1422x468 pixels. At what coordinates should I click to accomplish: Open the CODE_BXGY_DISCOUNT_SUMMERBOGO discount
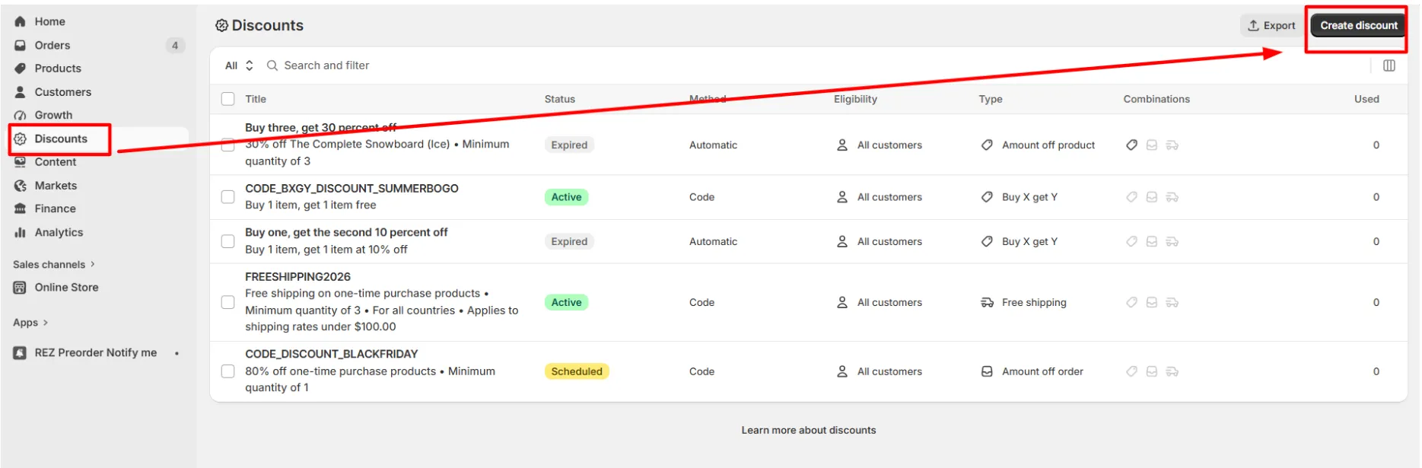click(x=352, y=189)
